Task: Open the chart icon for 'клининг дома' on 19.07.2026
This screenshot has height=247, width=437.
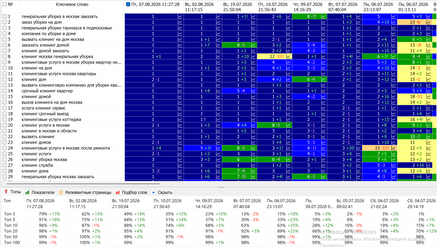Action: coord(253,171)
